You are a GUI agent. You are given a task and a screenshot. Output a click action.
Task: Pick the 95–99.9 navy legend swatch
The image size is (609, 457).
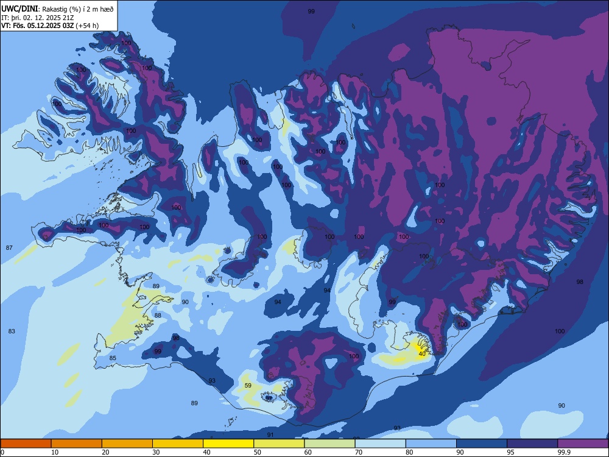point(532,444)
